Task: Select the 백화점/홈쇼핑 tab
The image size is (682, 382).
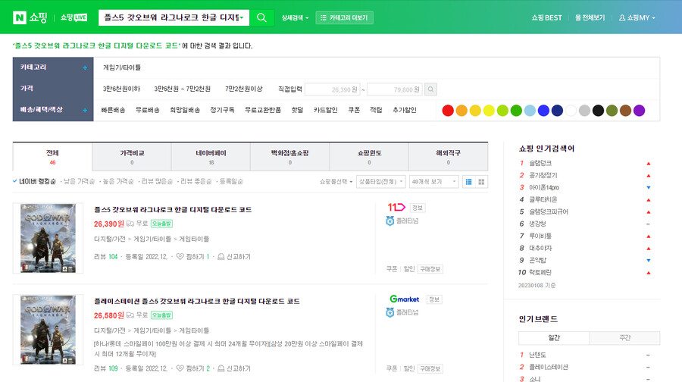Action: pos(289,157)
